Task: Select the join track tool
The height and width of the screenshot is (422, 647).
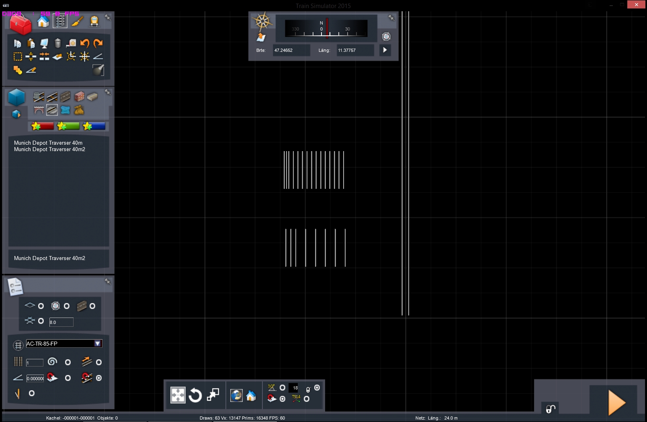Action: point(44,56)
